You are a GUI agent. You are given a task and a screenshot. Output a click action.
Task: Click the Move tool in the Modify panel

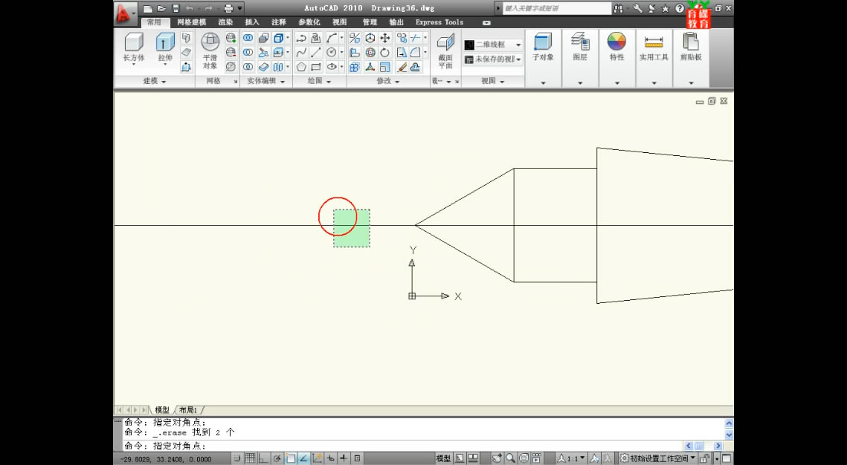[x=385, y=38]
